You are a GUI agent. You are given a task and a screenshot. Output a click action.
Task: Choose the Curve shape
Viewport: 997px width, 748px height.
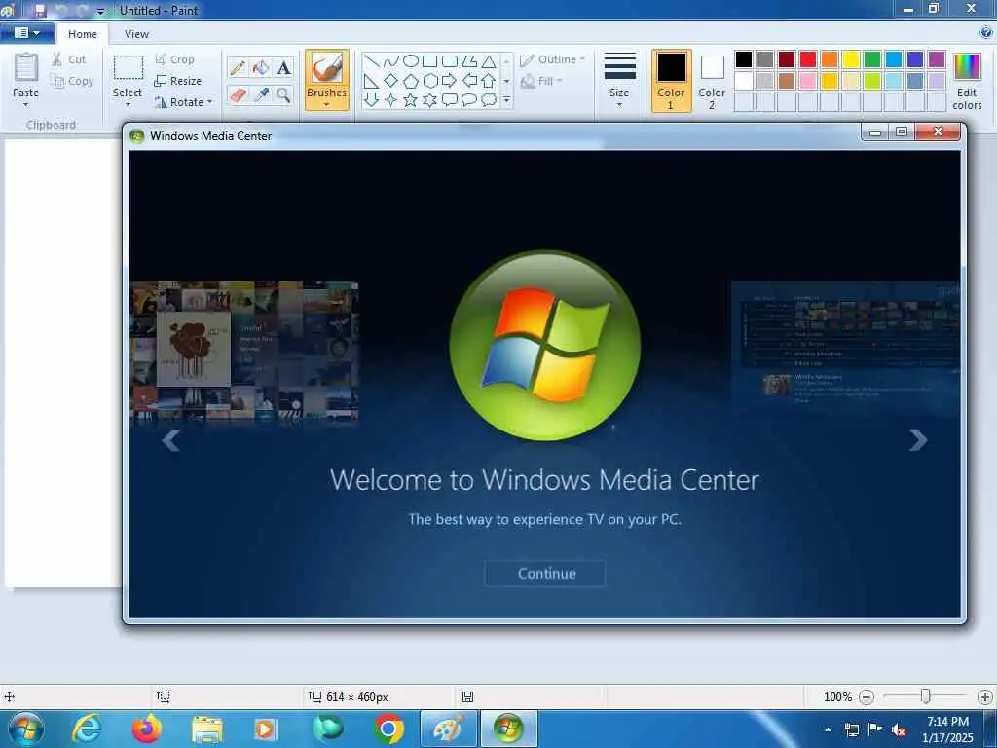pyautogui.click(x=391, y=61)
